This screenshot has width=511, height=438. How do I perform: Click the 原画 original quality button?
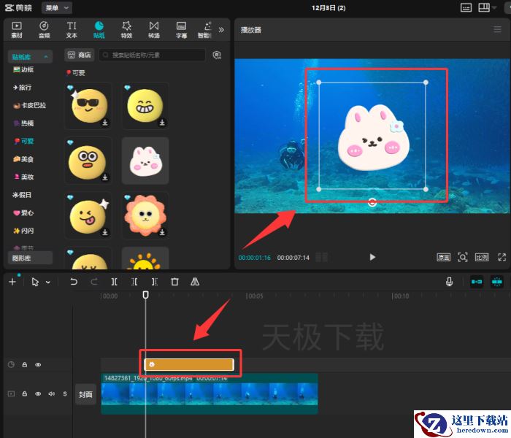tap(443, 258)
